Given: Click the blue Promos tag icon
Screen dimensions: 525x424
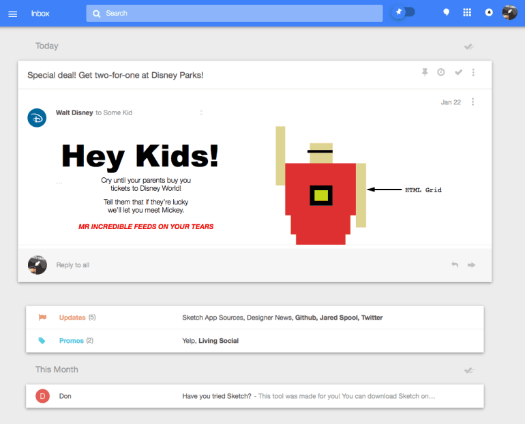Looking at the screenshot, I should (x=42, y=341).
